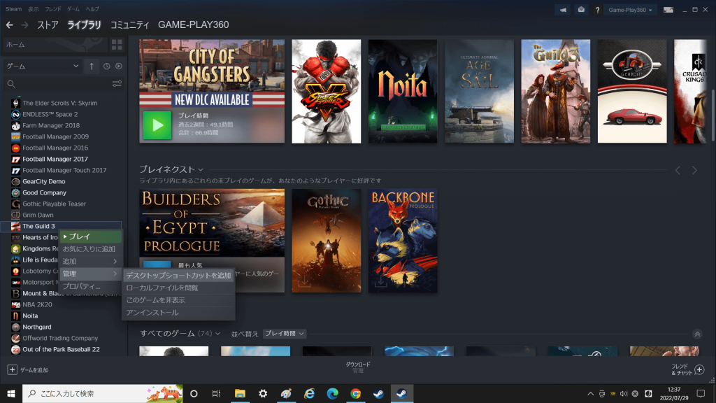The width and height of the screenshot is (716, 403).
Task: Open The Guild 3 cover
Action: [x=556, y=91]
